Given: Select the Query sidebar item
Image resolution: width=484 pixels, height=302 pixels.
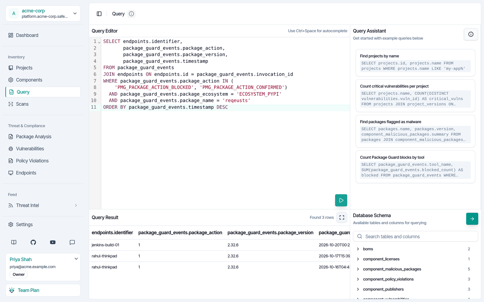Looking at the screenshot, I should tap(43, 92).
